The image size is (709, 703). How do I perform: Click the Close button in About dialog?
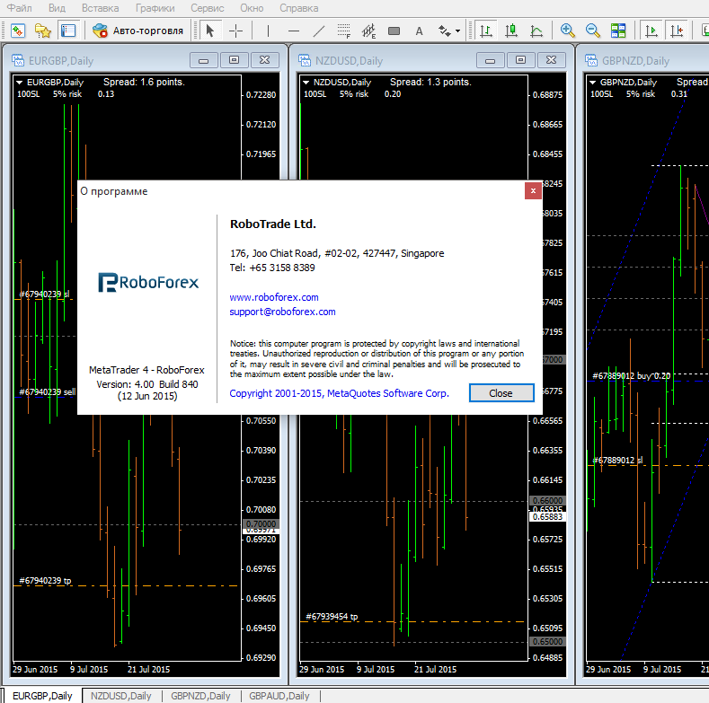coord(501,393)
